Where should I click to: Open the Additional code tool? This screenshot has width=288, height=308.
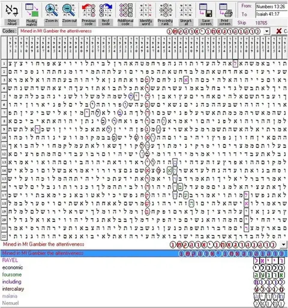coord(125,14)
